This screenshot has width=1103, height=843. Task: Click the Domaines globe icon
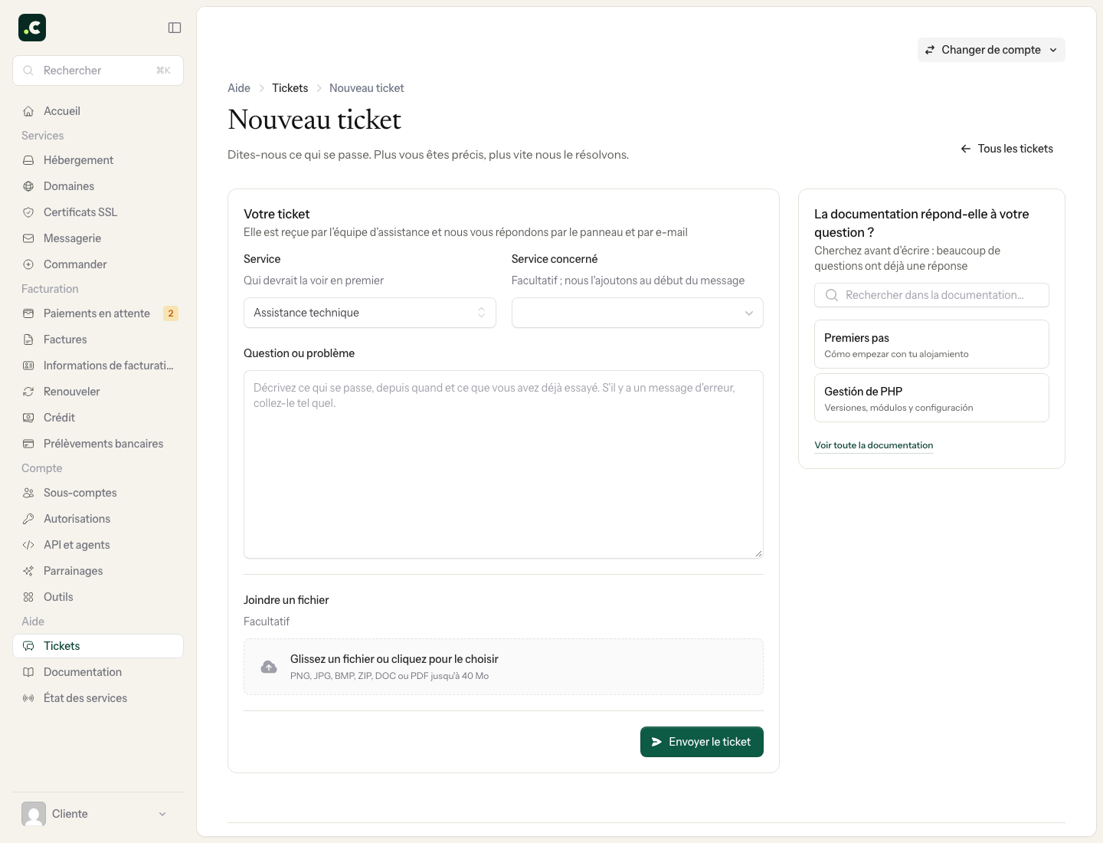[x=28, y=186]
